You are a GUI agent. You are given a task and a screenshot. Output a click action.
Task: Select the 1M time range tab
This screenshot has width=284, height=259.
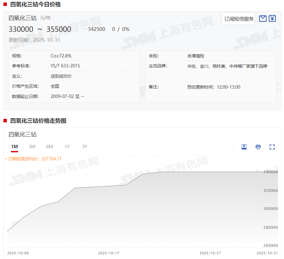[14, 147]
